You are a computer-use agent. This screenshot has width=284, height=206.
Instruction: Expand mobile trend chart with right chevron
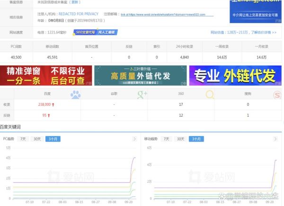(x=275, y=139)
